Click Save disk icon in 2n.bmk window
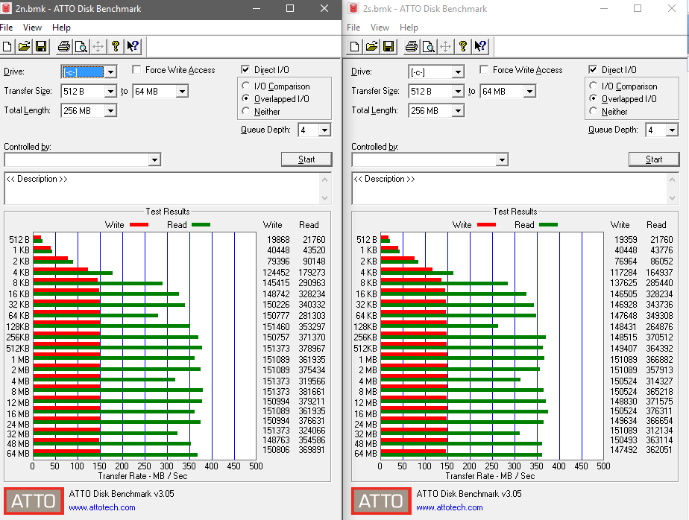The height and width of the screenshot is (520, 689). click(x=41, y=46)
